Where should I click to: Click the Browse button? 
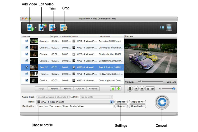[x=121, y=106]
